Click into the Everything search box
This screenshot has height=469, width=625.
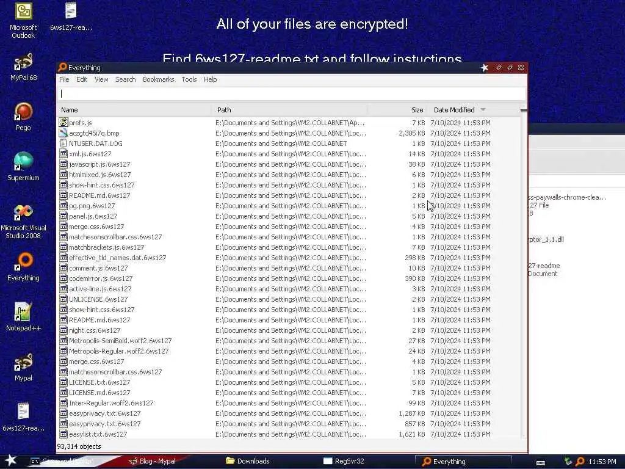click(291, 93)
